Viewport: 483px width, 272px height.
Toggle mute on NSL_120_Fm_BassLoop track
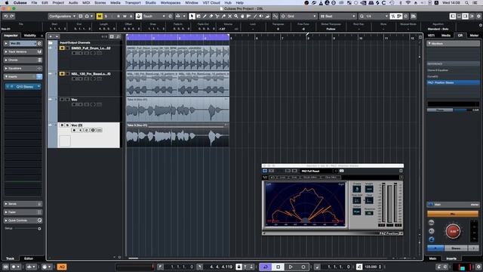pos(62,74)
